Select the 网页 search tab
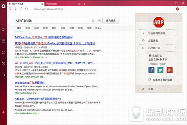 (19, 28)
